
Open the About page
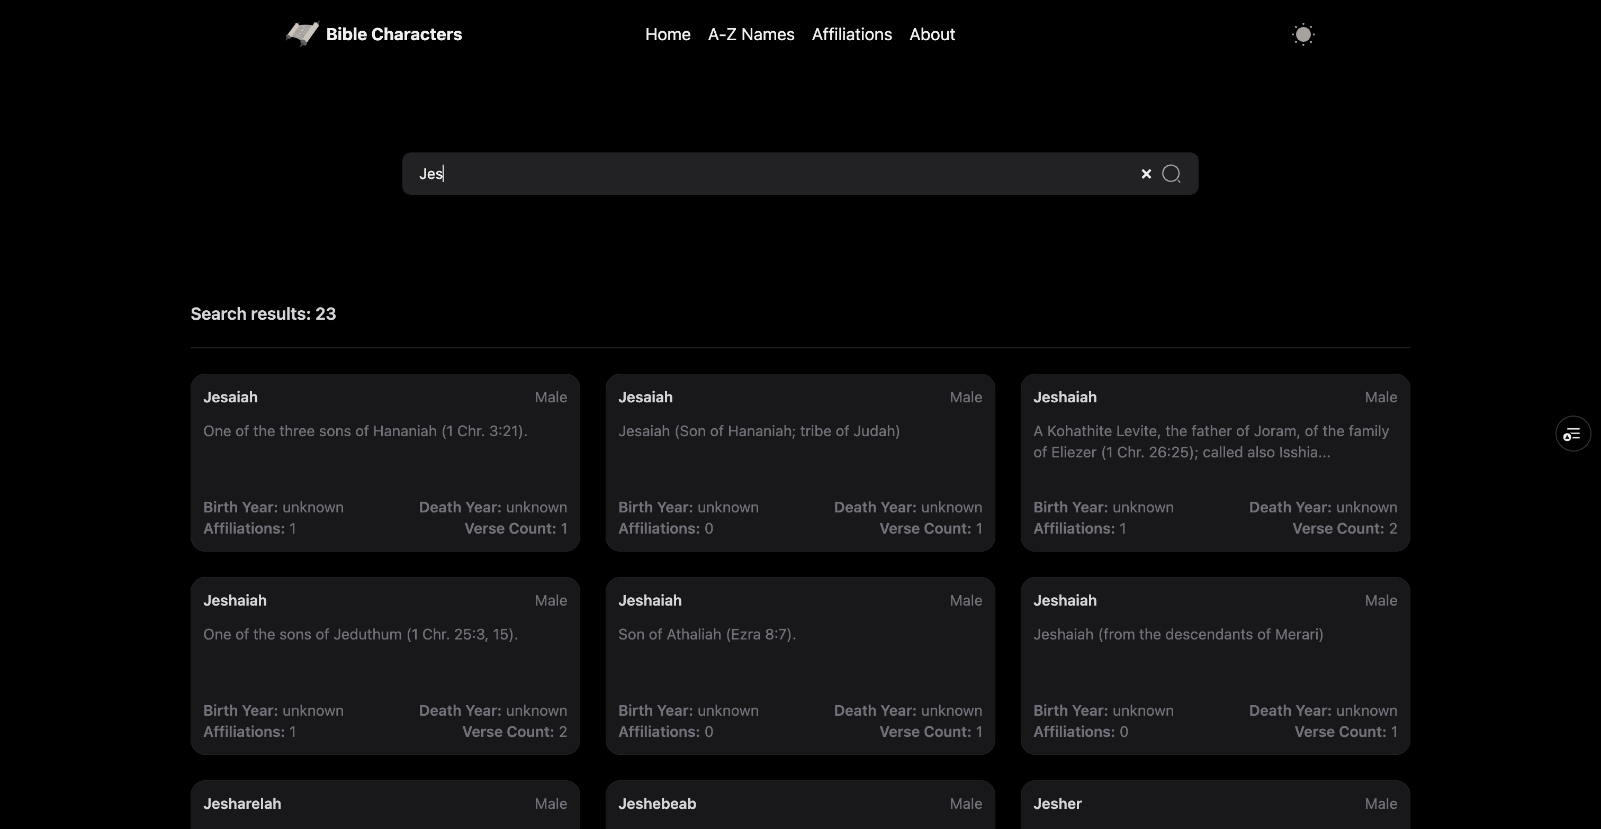(x=932, y=34)
